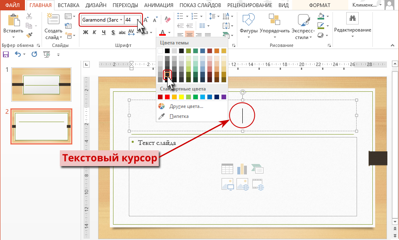The height and width of the screenshot is (240, 399).
Task: Open the Рисование dialog launcher
Action: pos(329,46)
